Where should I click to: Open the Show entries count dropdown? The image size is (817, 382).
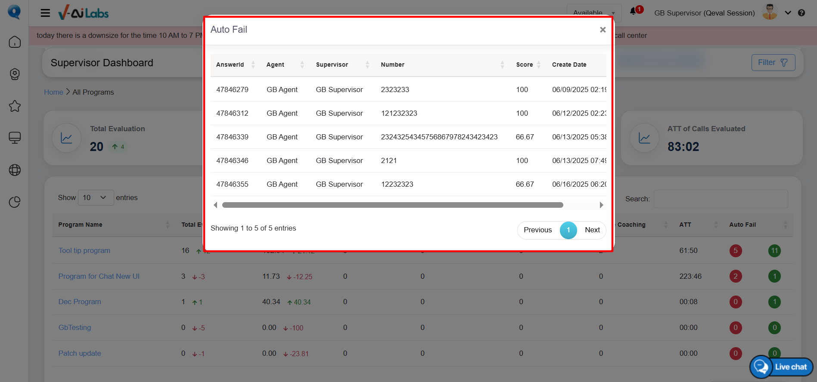coord(96,197)
